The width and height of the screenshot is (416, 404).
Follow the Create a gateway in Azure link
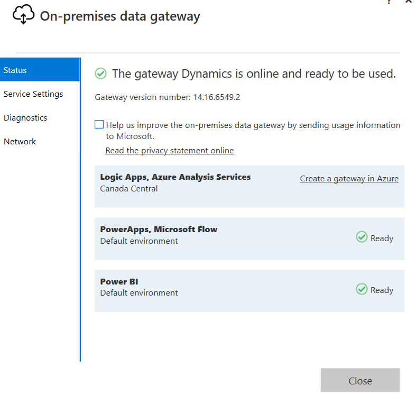349,179
